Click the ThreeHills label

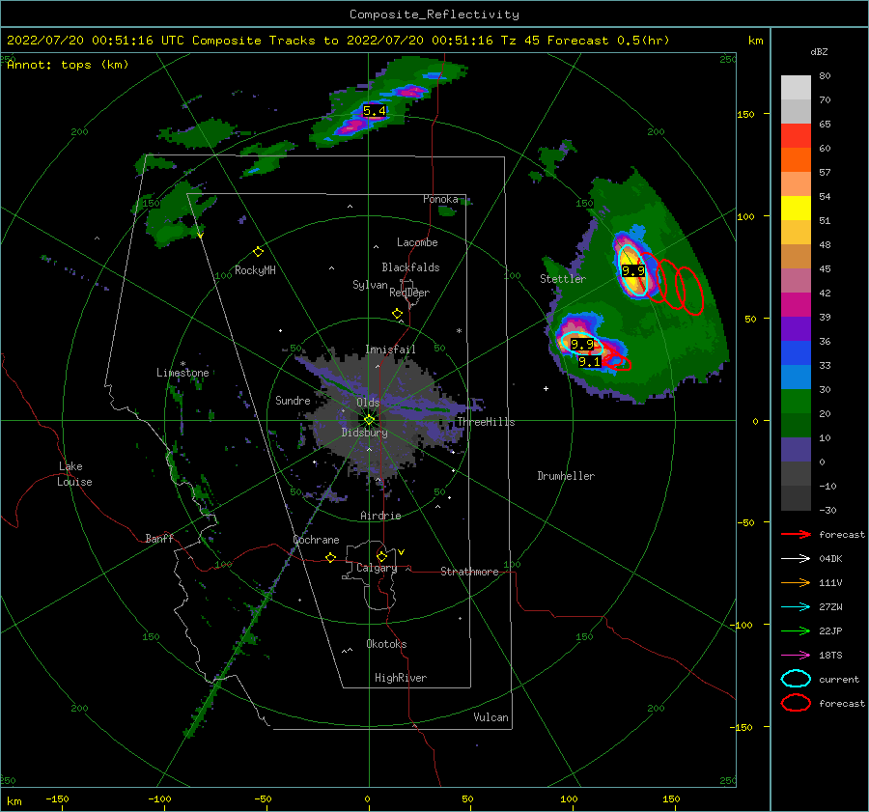tap(486, 422)
